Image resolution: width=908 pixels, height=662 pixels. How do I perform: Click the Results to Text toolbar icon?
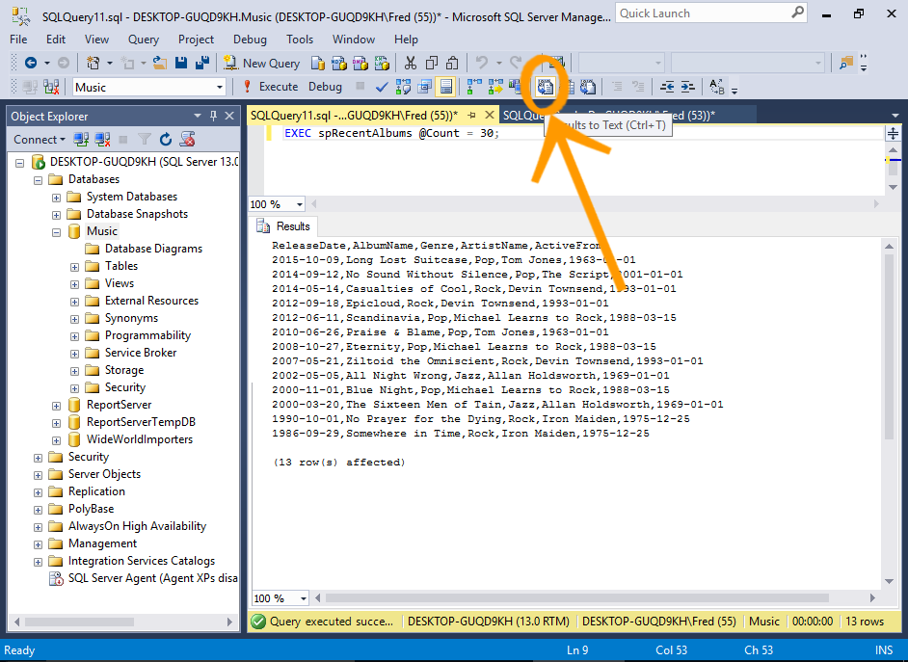point(546,87)
